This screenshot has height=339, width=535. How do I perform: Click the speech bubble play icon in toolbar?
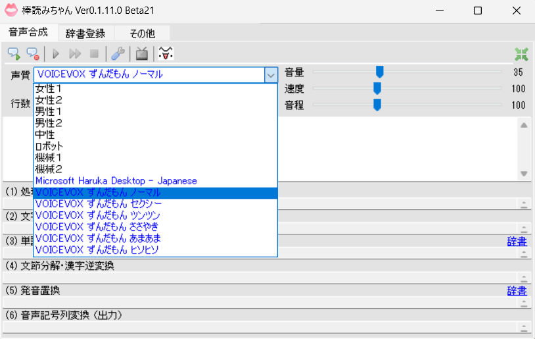(14, 54)
